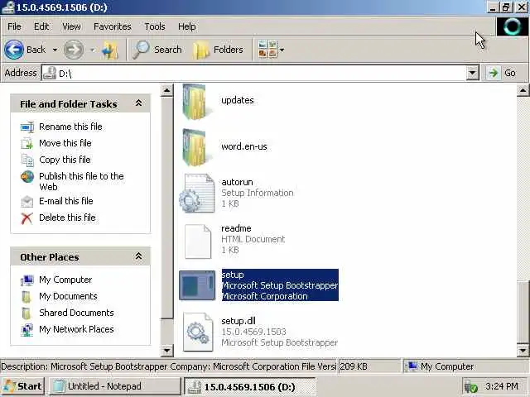The image size is (530, 397).
Task: Open the Back history dropdown arrow
Action: tap(55, 50)
